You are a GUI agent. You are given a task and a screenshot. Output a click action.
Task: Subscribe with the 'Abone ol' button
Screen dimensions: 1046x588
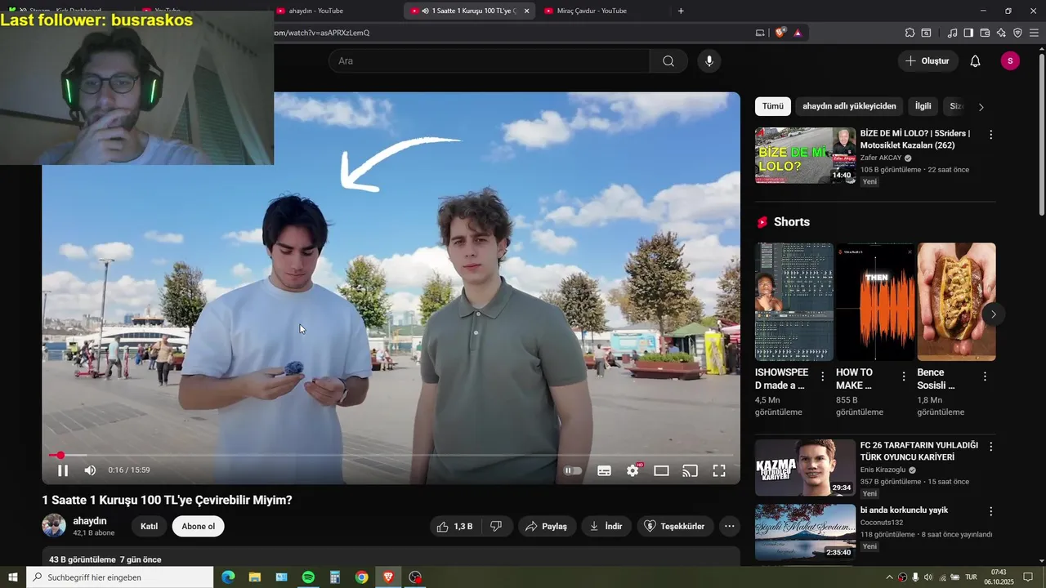199,527
